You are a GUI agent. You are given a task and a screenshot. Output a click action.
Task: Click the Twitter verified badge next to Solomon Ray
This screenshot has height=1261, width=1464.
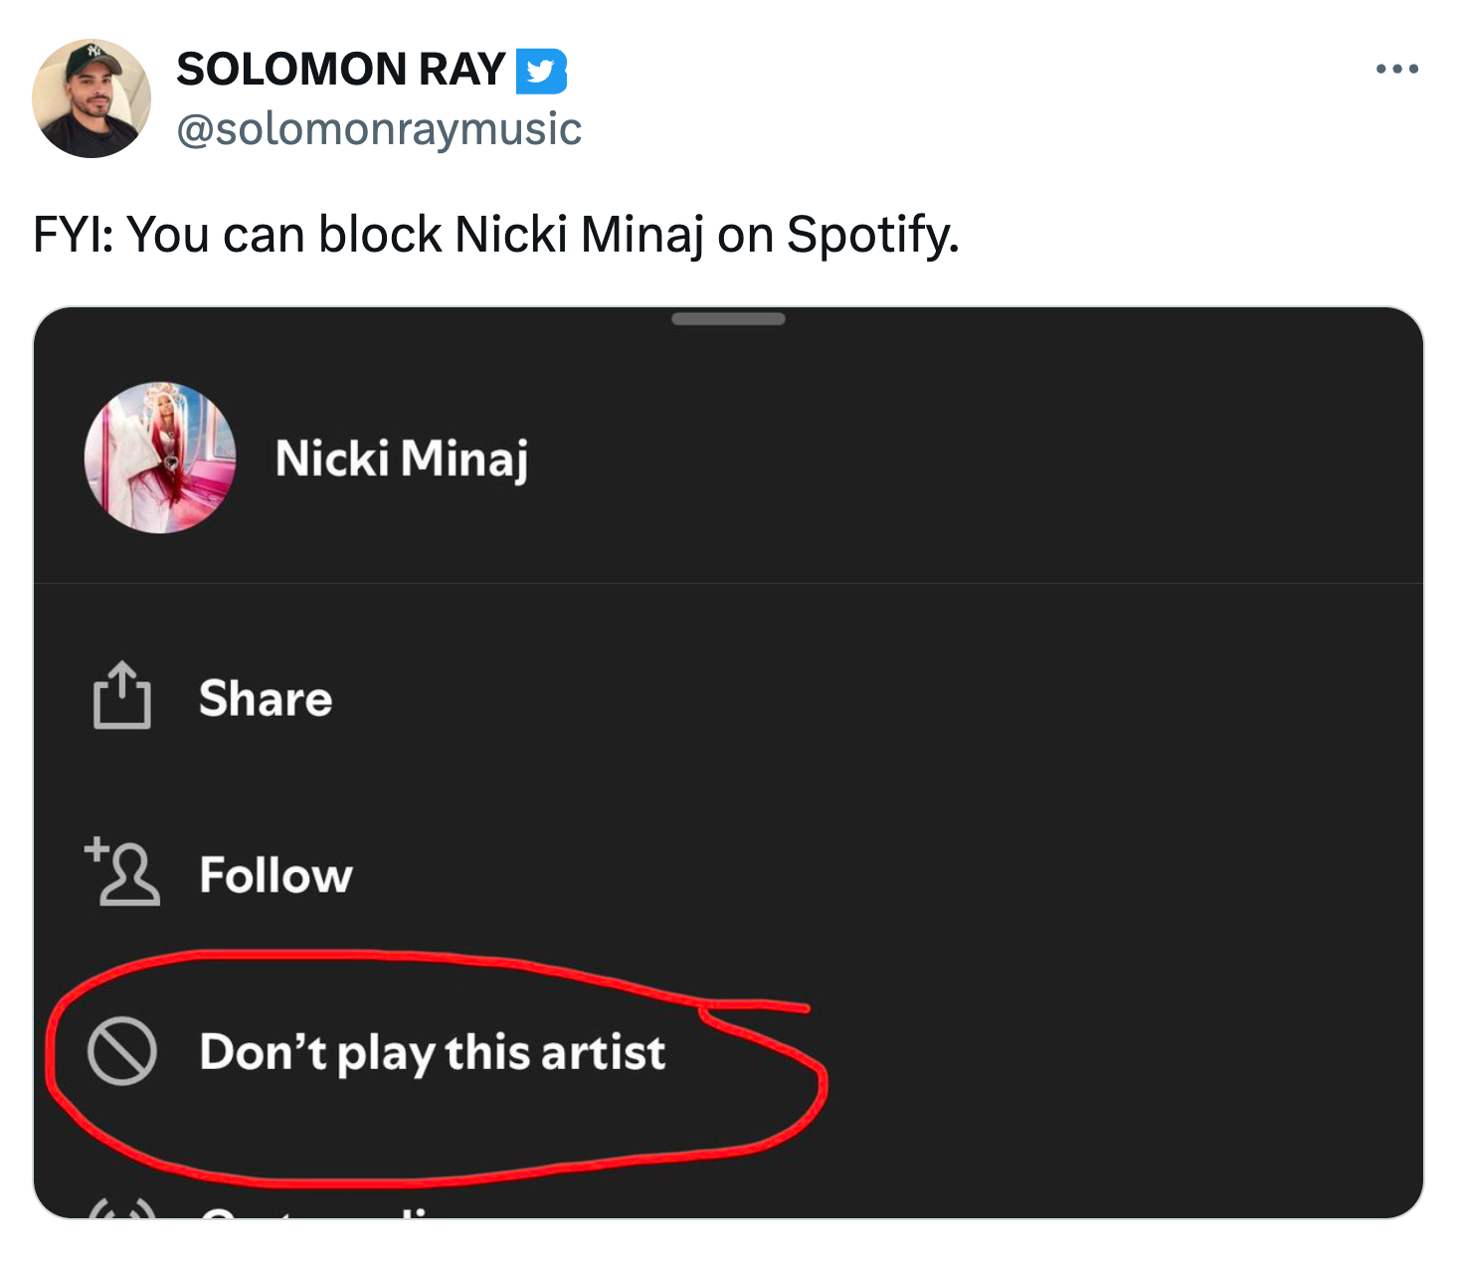tap(542, 70)
